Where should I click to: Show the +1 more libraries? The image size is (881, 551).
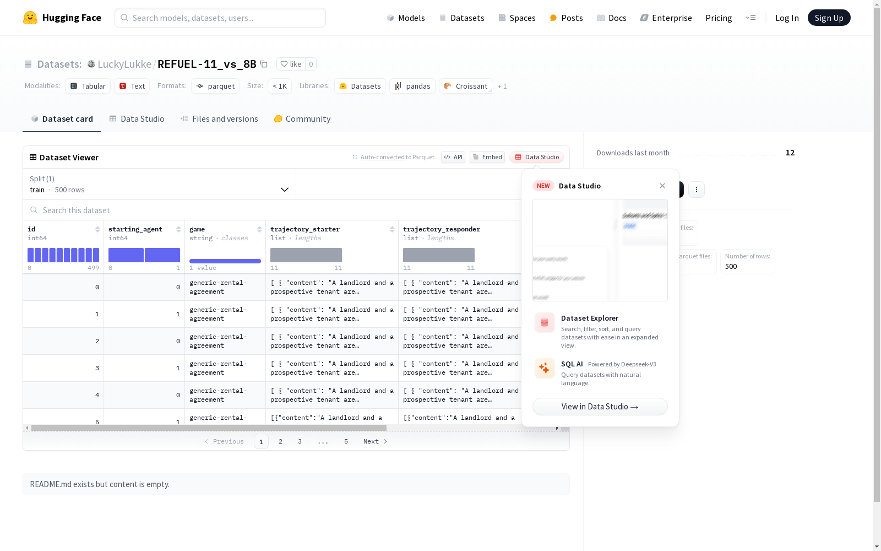pyautogui.click(x=502, y=86)
